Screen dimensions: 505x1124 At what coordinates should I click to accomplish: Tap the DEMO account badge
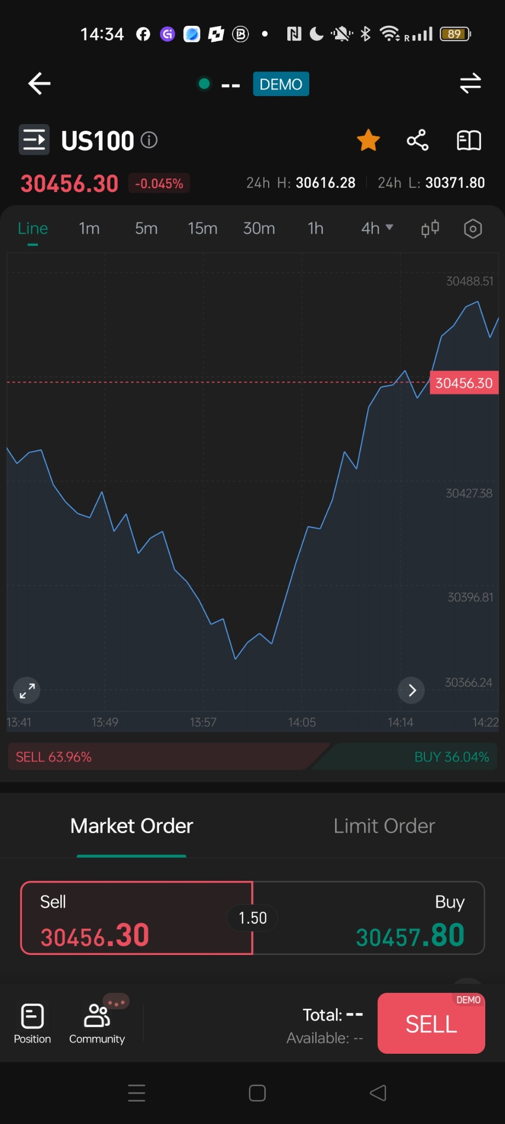pyautogui.click(x=281, y=84)
